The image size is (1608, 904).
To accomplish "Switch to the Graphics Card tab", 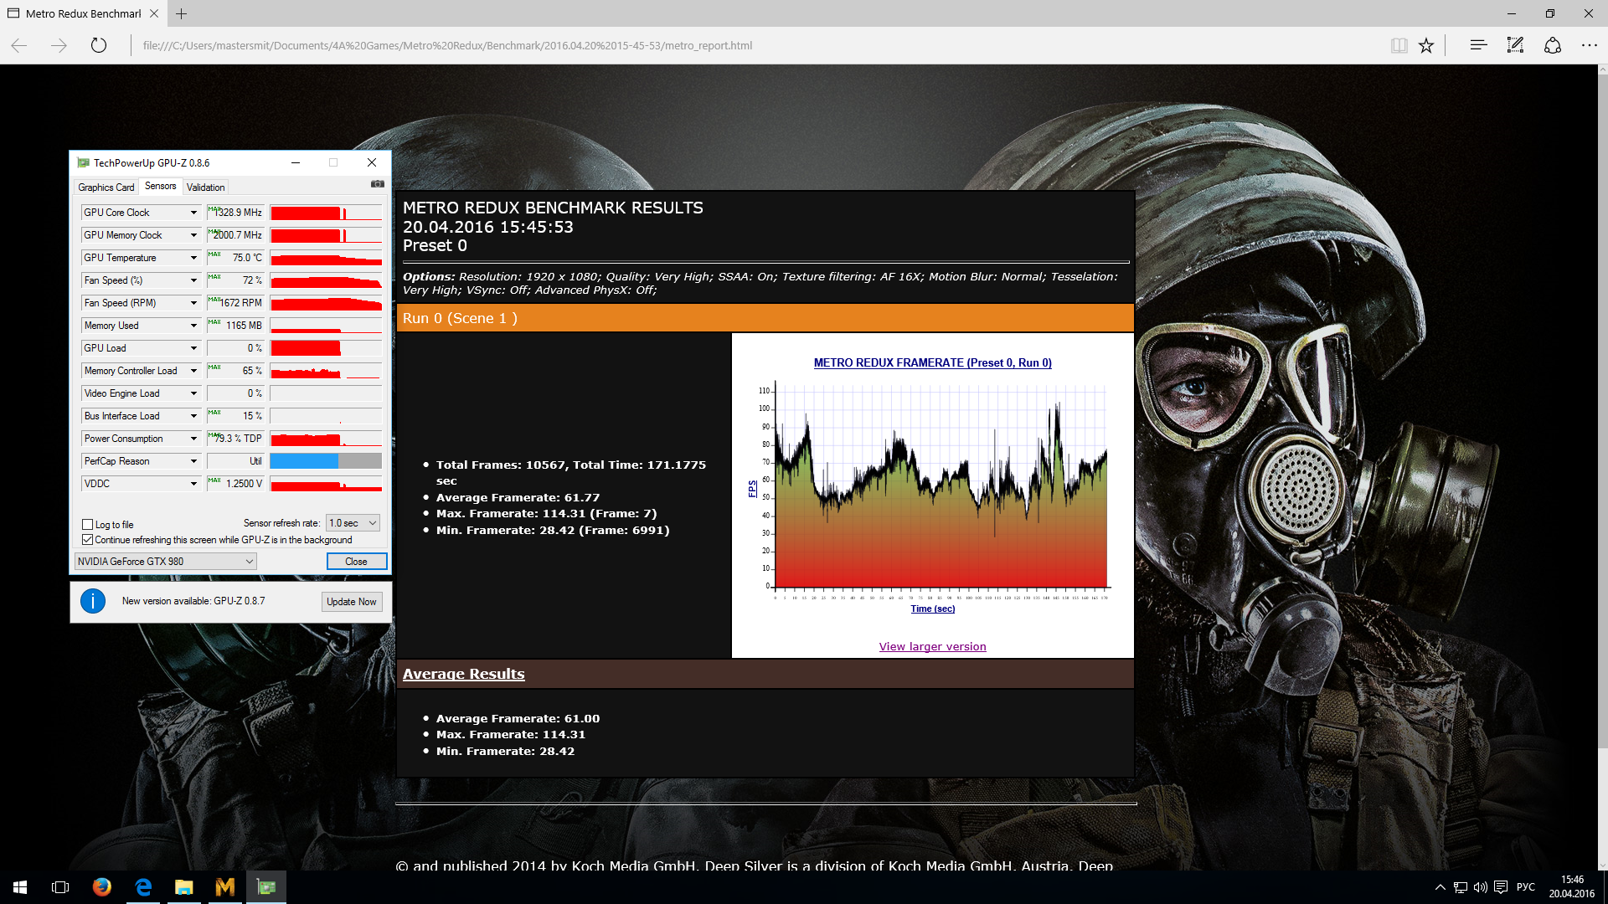I will pos(106,187).
